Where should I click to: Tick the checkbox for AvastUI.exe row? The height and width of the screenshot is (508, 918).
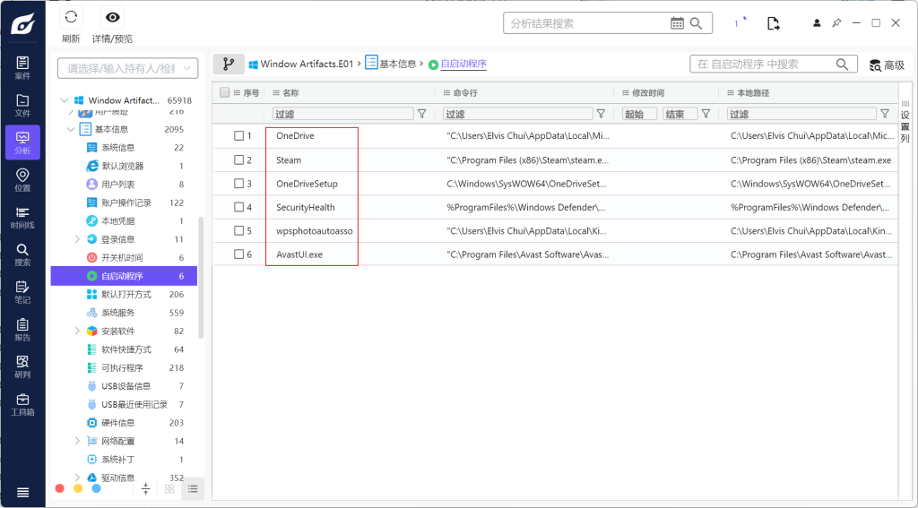tap(239, 254)
